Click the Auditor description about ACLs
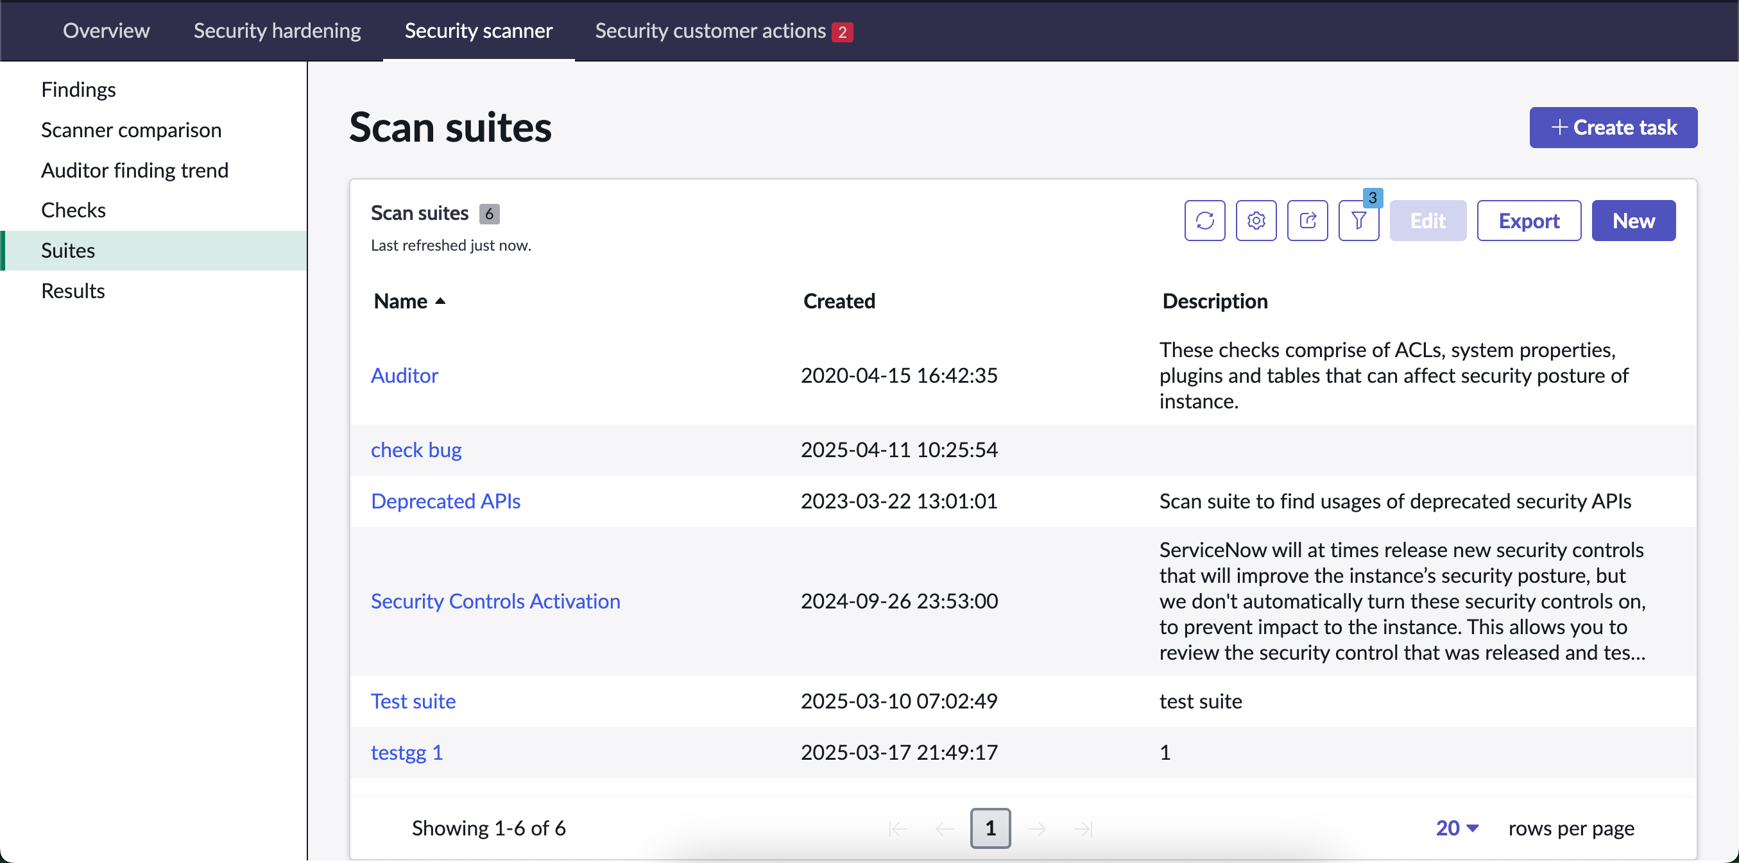Image resolution: width=1739 pixels, height=863 pixels. coord(1394,375)
